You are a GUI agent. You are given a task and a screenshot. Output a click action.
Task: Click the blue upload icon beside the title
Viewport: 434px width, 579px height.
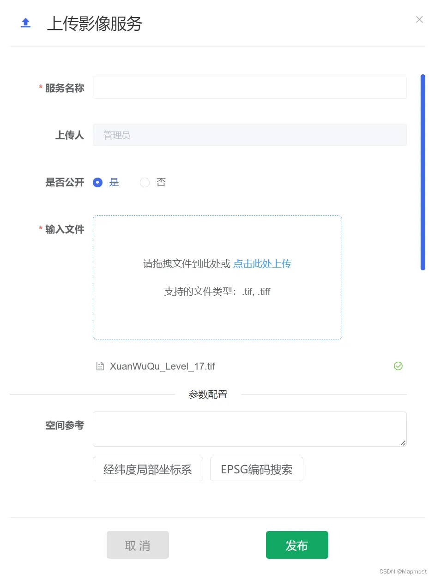26,23
